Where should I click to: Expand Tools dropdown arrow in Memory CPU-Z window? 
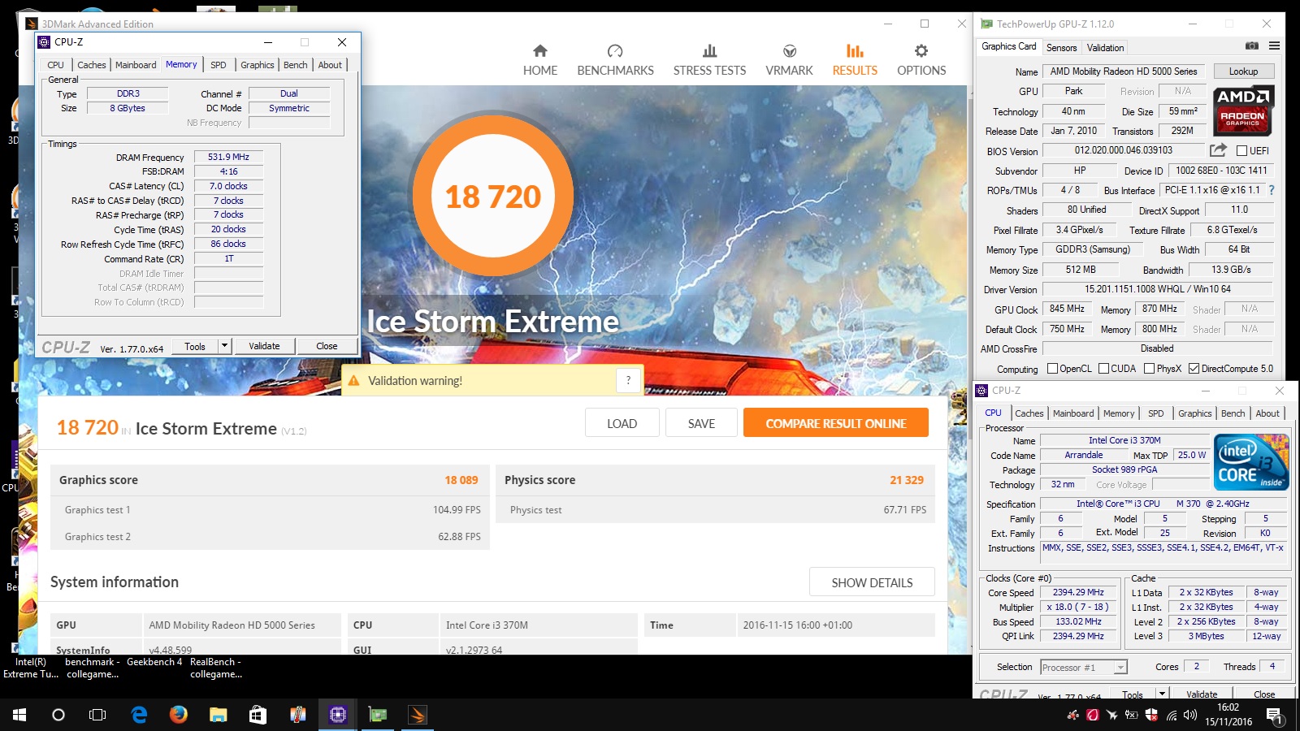tap(224, 346)
